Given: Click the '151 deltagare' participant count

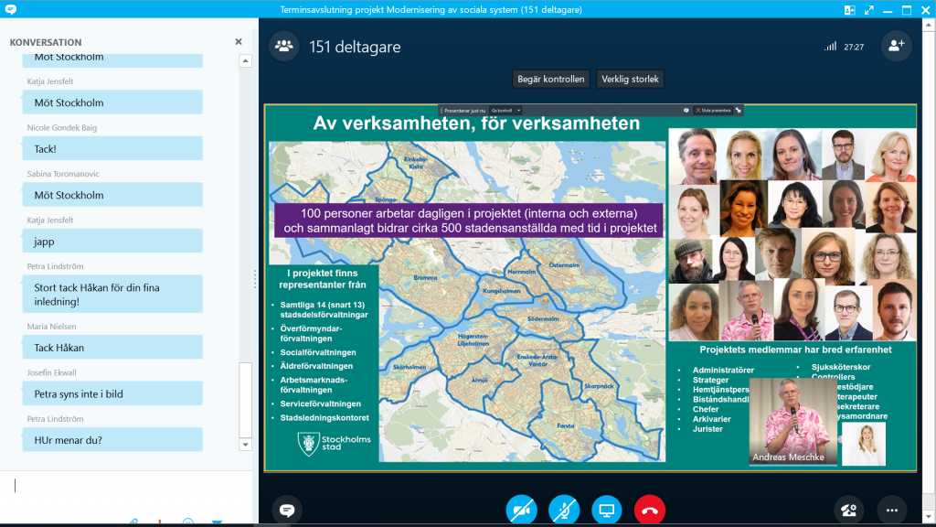Looking at the screenshot, I should pos(355,47).
